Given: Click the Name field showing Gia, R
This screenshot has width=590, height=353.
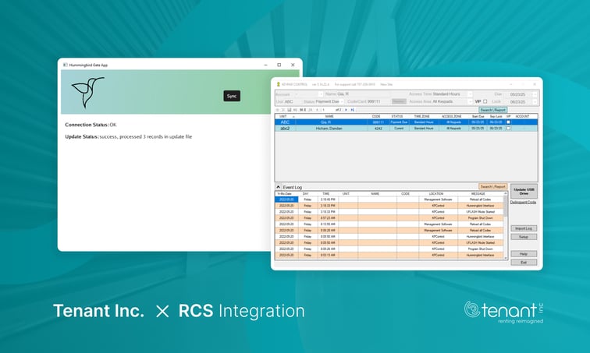Looking at the screenshot, I should [363, 94].
